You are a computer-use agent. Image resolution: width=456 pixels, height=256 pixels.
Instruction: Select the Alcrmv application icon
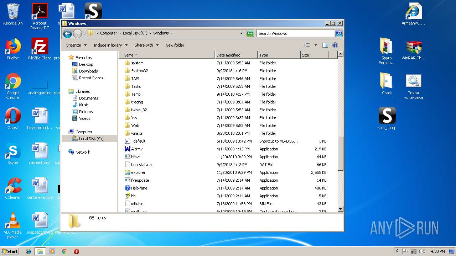(x=128, y=149)
